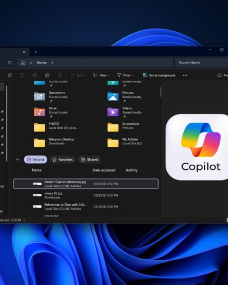Open the Sort dropdown
The height and width of the screenshot is (285, 228).
78,75
